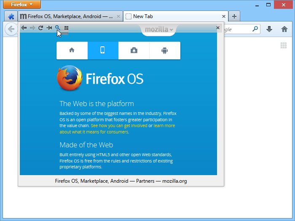Open the orange Firefox menu button
This screenshot has height=221, width=295.
pos(22,5)
